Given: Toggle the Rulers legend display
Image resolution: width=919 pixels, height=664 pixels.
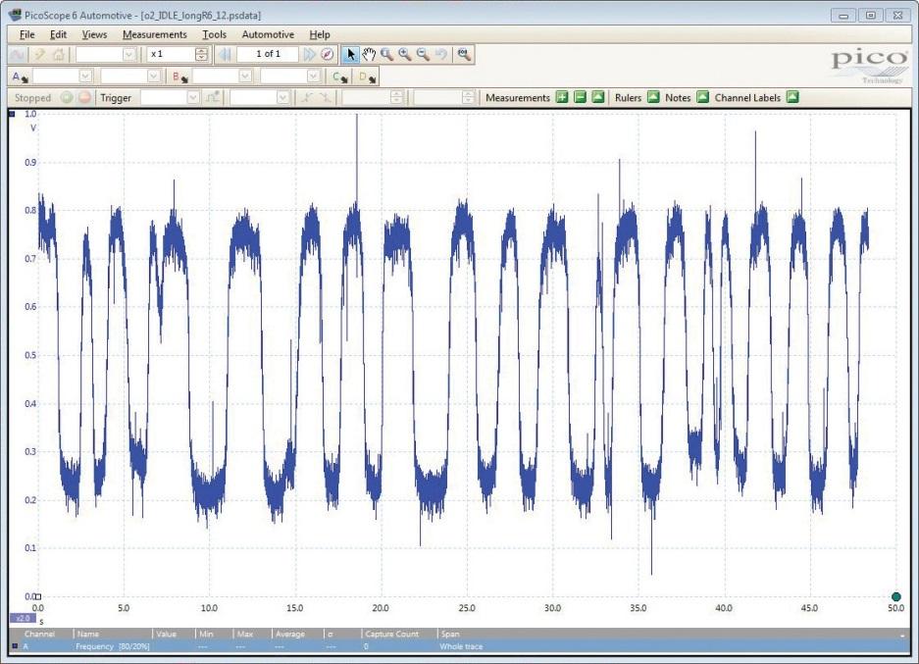Looking at the screenshot, I should pos(653,97).
